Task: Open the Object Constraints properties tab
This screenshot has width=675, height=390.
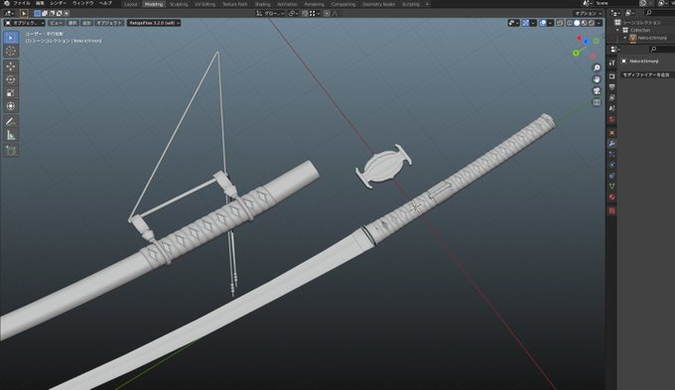Action: [611, 176]
